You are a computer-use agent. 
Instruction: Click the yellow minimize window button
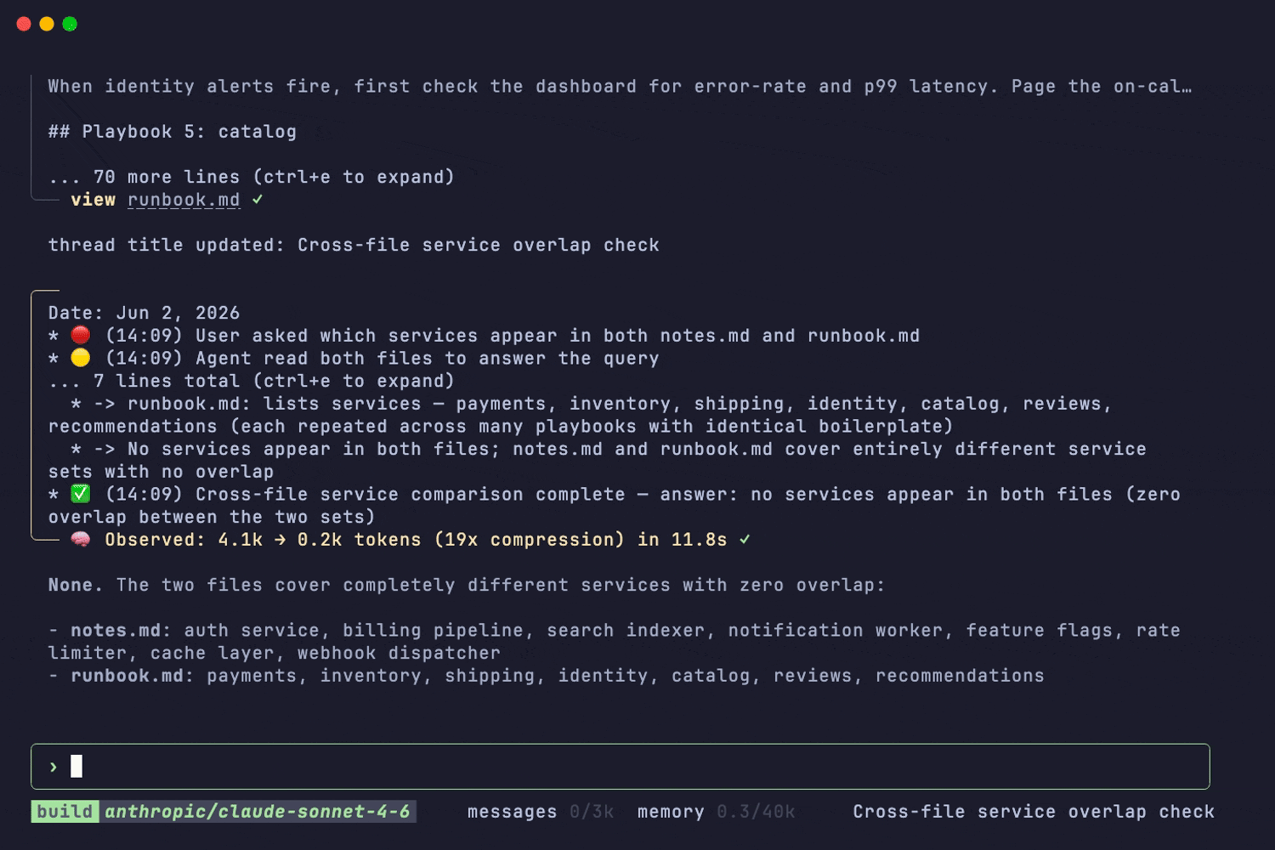47,24
